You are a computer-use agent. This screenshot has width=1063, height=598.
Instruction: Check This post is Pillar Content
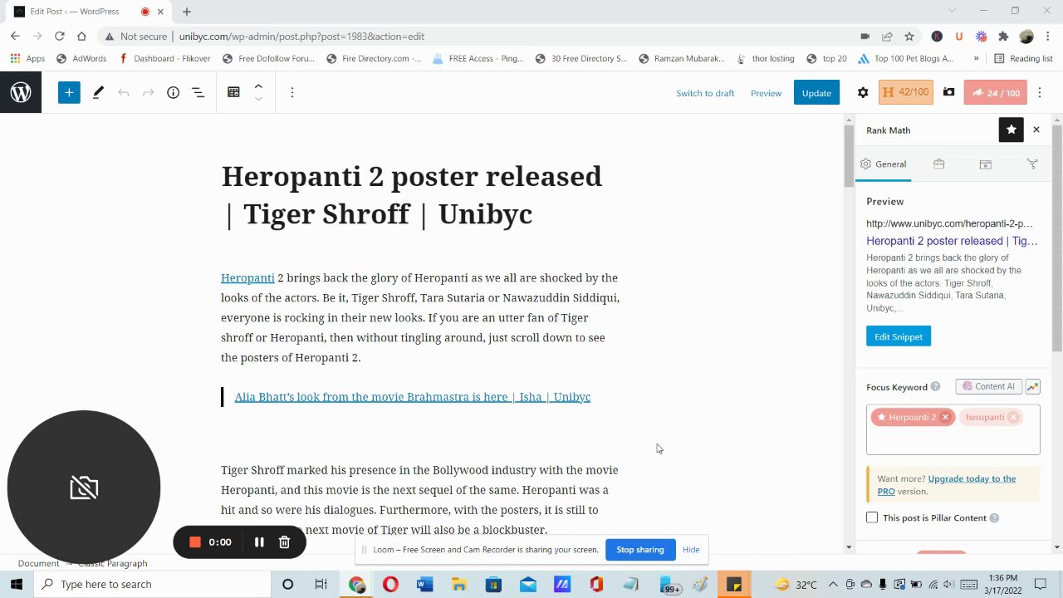click(872, 517)
